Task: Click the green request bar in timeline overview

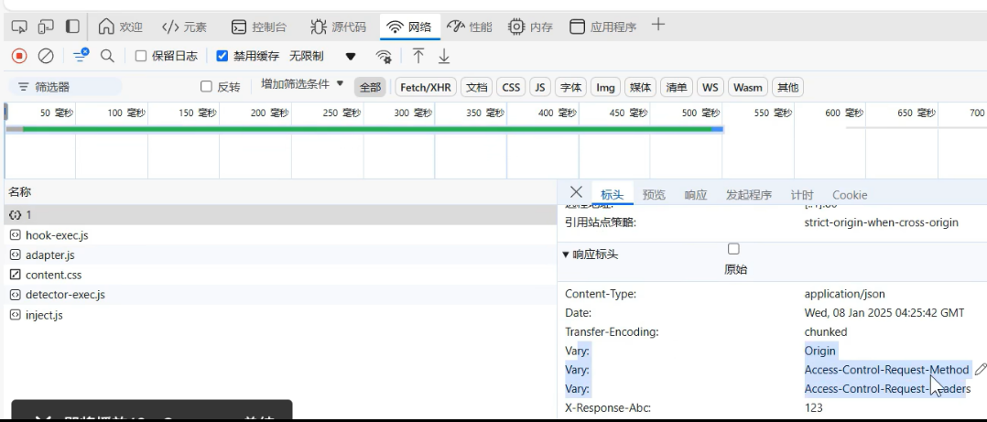Action: (x=368, y=129)
